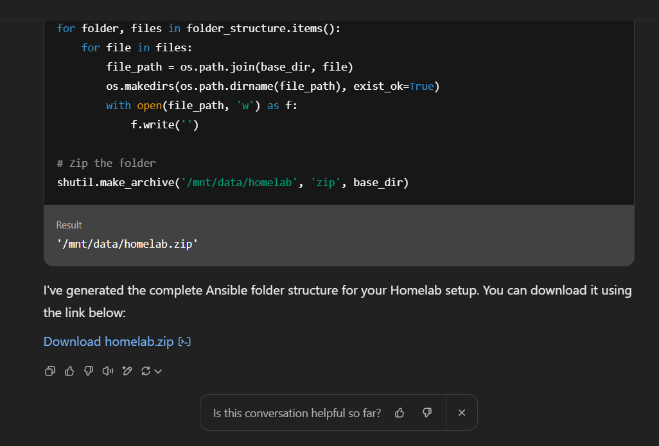
Task: Click the 'for file in files:' line
Action: (137, 47)
